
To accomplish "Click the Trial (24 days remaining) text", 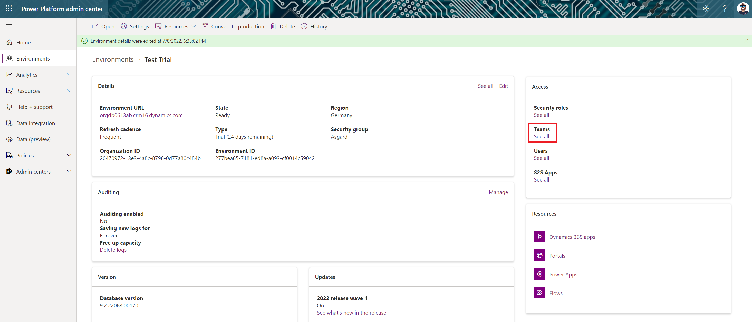I will 244,137.
